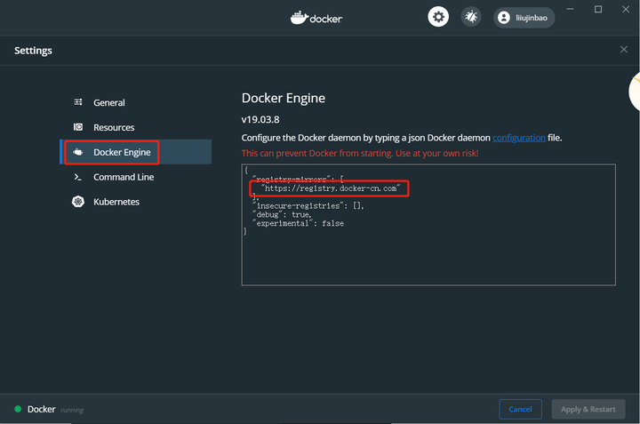
Task: Close the Settings panel with X
Action: [x=624, y=50]
